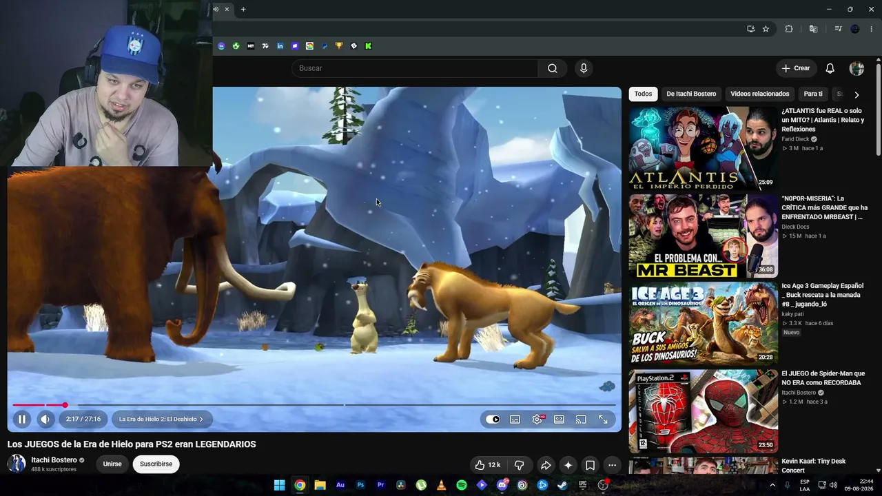Click the sparkle Ask icon below the video

pyautogui.click(x=568, y=465)
